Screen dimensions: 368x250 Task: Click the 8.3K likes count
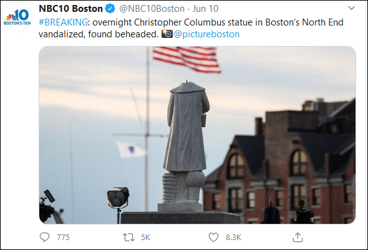(233, 238)
